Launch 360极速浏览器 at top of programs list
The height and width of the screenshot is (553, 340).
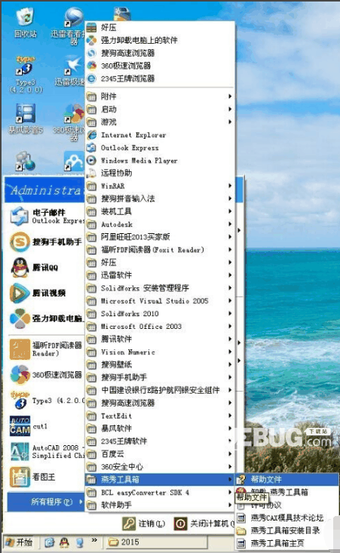(x=161, y=66)
